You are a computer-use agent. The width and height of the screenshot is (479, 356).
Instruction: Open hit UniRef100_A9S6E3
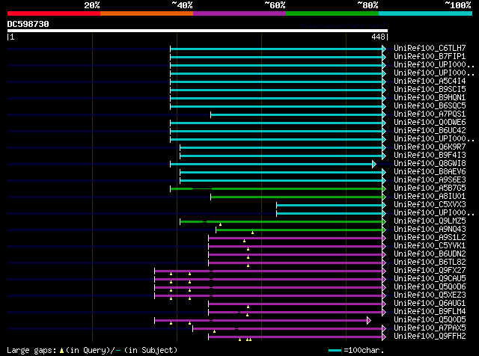point(430,180)
